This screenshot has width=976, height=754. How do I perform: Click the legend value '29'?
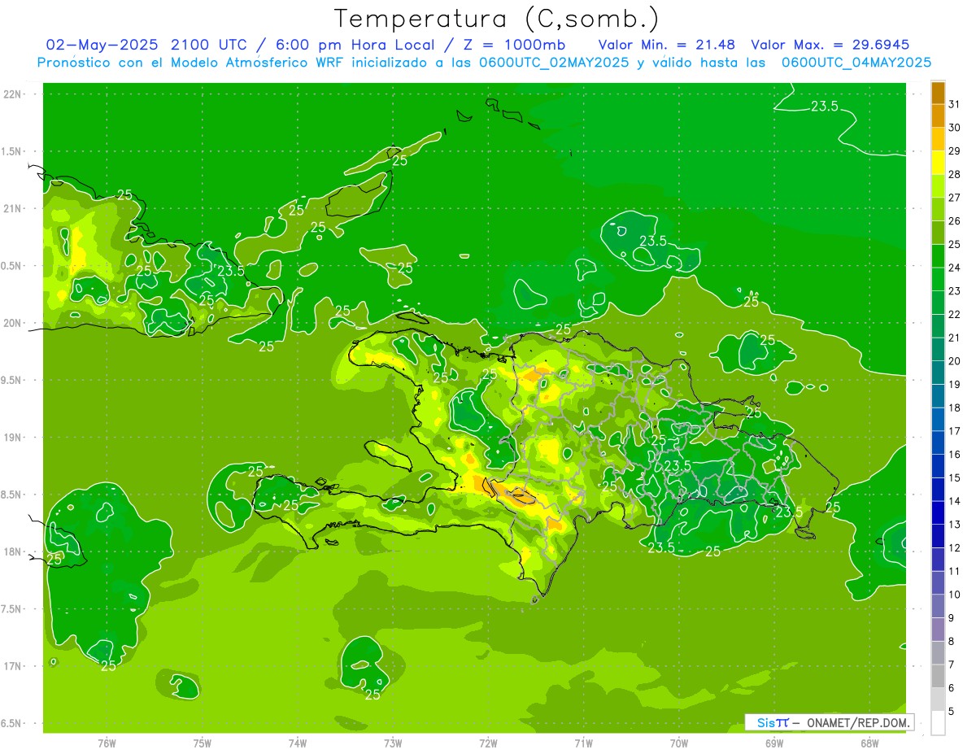[x=955, y=150]
